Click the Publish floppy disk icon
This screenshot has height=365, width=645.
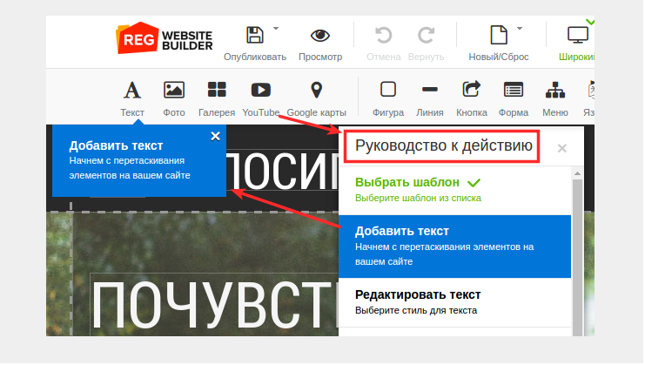tap(255, 35)
